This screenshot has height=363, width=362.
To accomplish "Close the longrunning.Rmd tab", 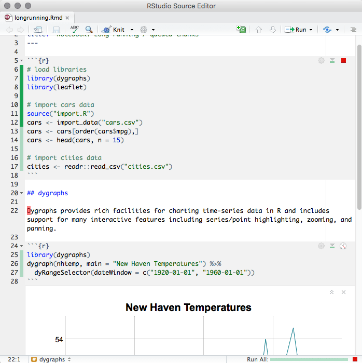I will pyautogui.click(x=67, y=18).
